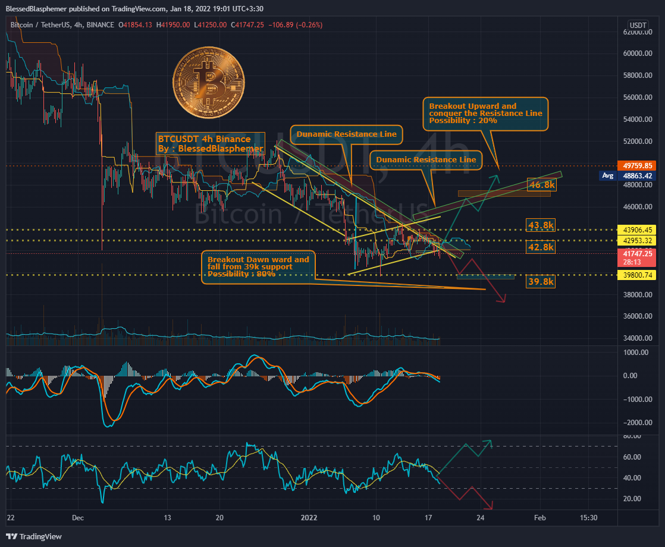Image resolution: width=665 pixels, height=547 pixels.
Task: Click the TradingView logo at bottom
Action: 34,536
